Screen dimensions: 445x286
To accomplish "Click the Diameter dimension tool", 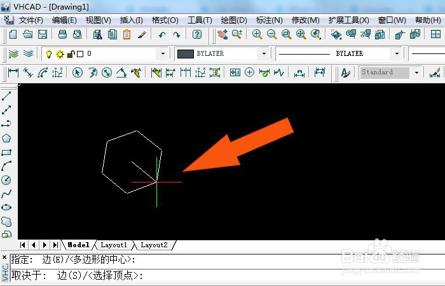I will [107, 72].
